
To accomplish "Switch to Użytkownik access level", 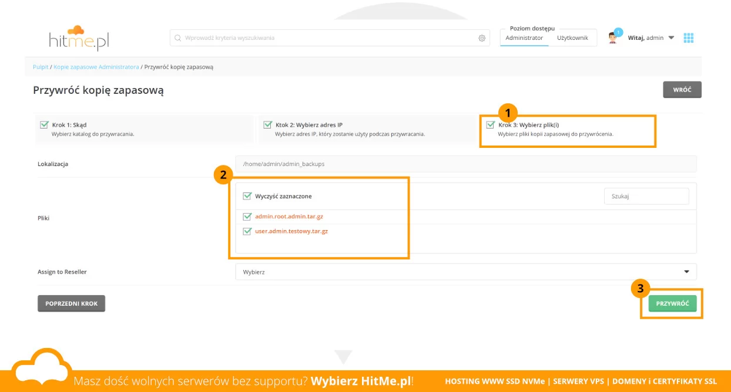I will click(572, 38).
